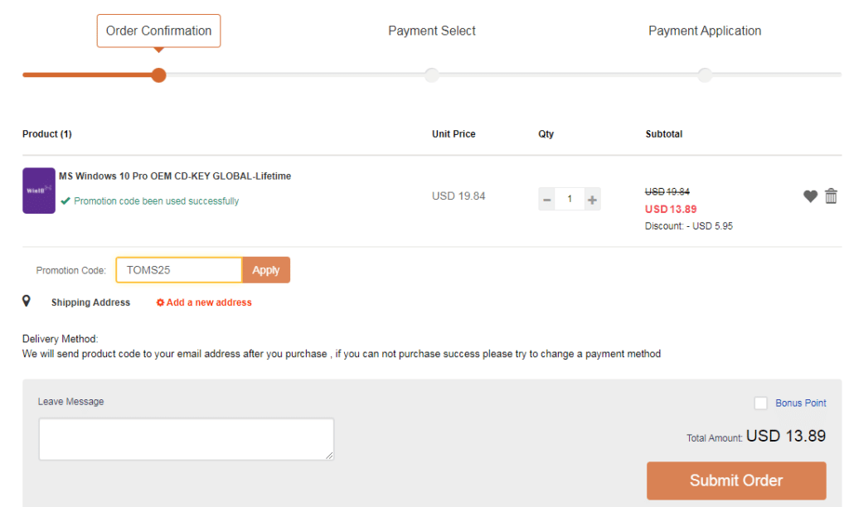Decrease quantity with the minus button
This screenshot has width=849, height=507.
click(x=547, y=200)
